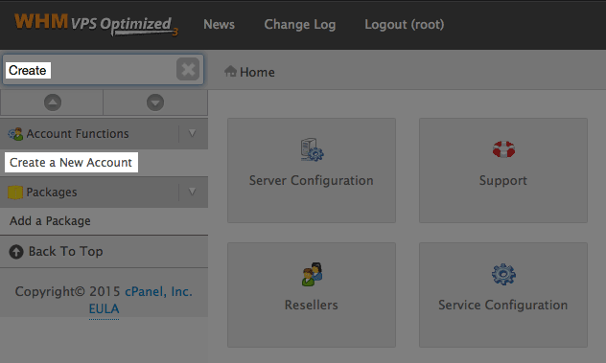The image size is (606, 363).
Task: Open the Support label
Action: (503, 181)
